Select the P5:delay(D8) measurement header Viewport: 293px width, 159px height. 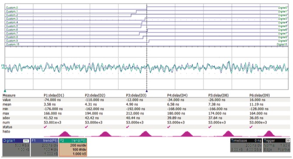[x=219, y=95]
